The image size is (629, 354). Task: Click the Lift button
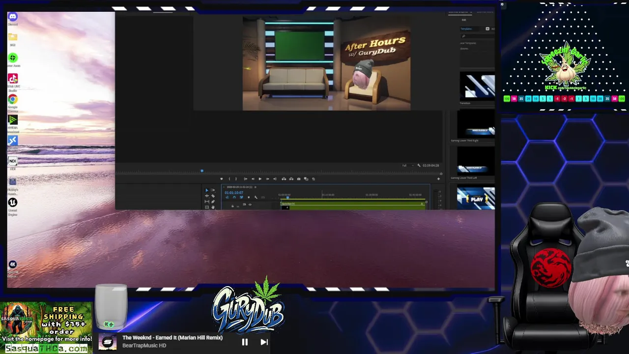tap(284, 179)
